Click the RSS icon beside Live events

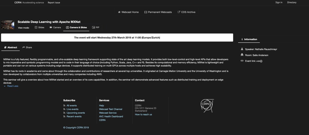(64, 109)
